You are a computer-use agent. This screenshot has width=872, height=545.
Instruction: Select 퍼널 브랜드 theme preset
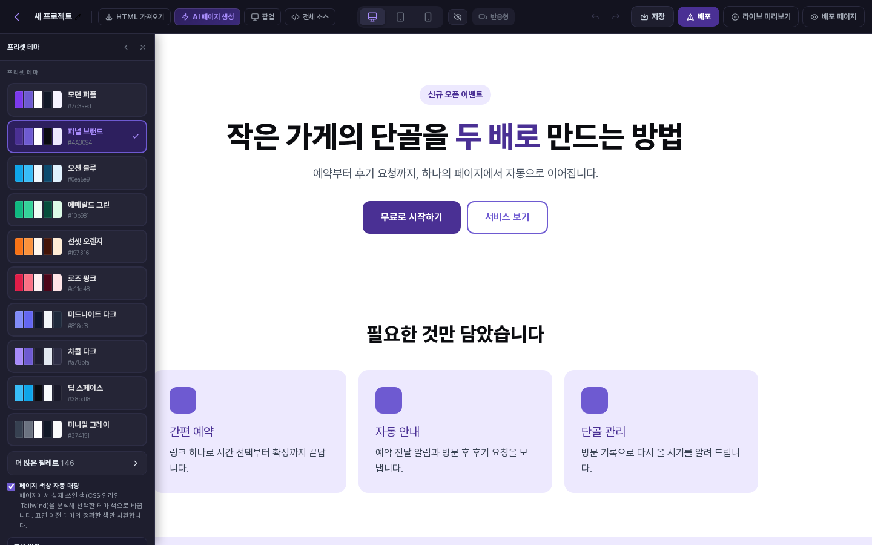(77, 136)
